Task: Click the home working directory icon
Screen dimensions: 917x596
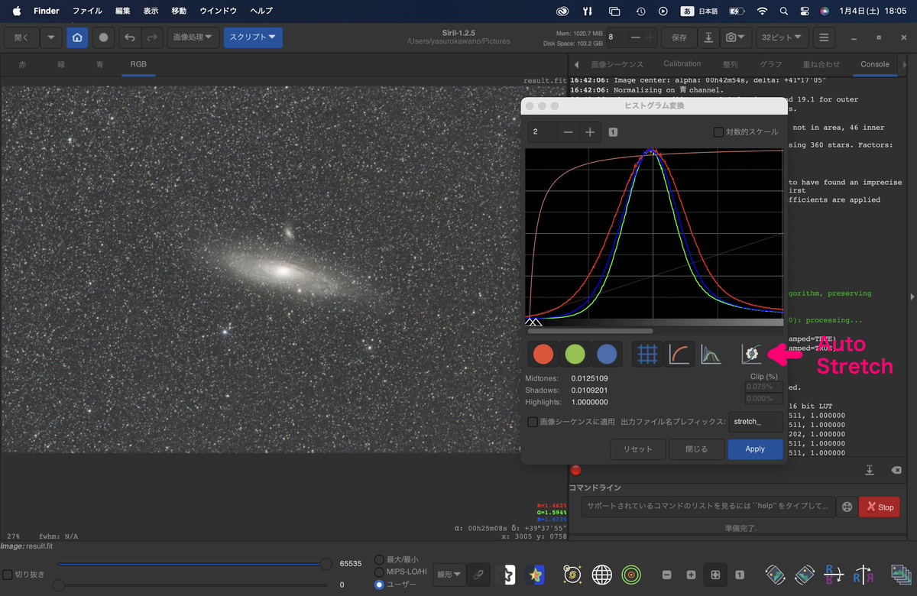Action: click(77, 37)
